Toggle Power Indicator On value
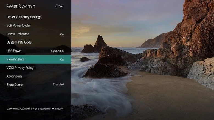 62,34
